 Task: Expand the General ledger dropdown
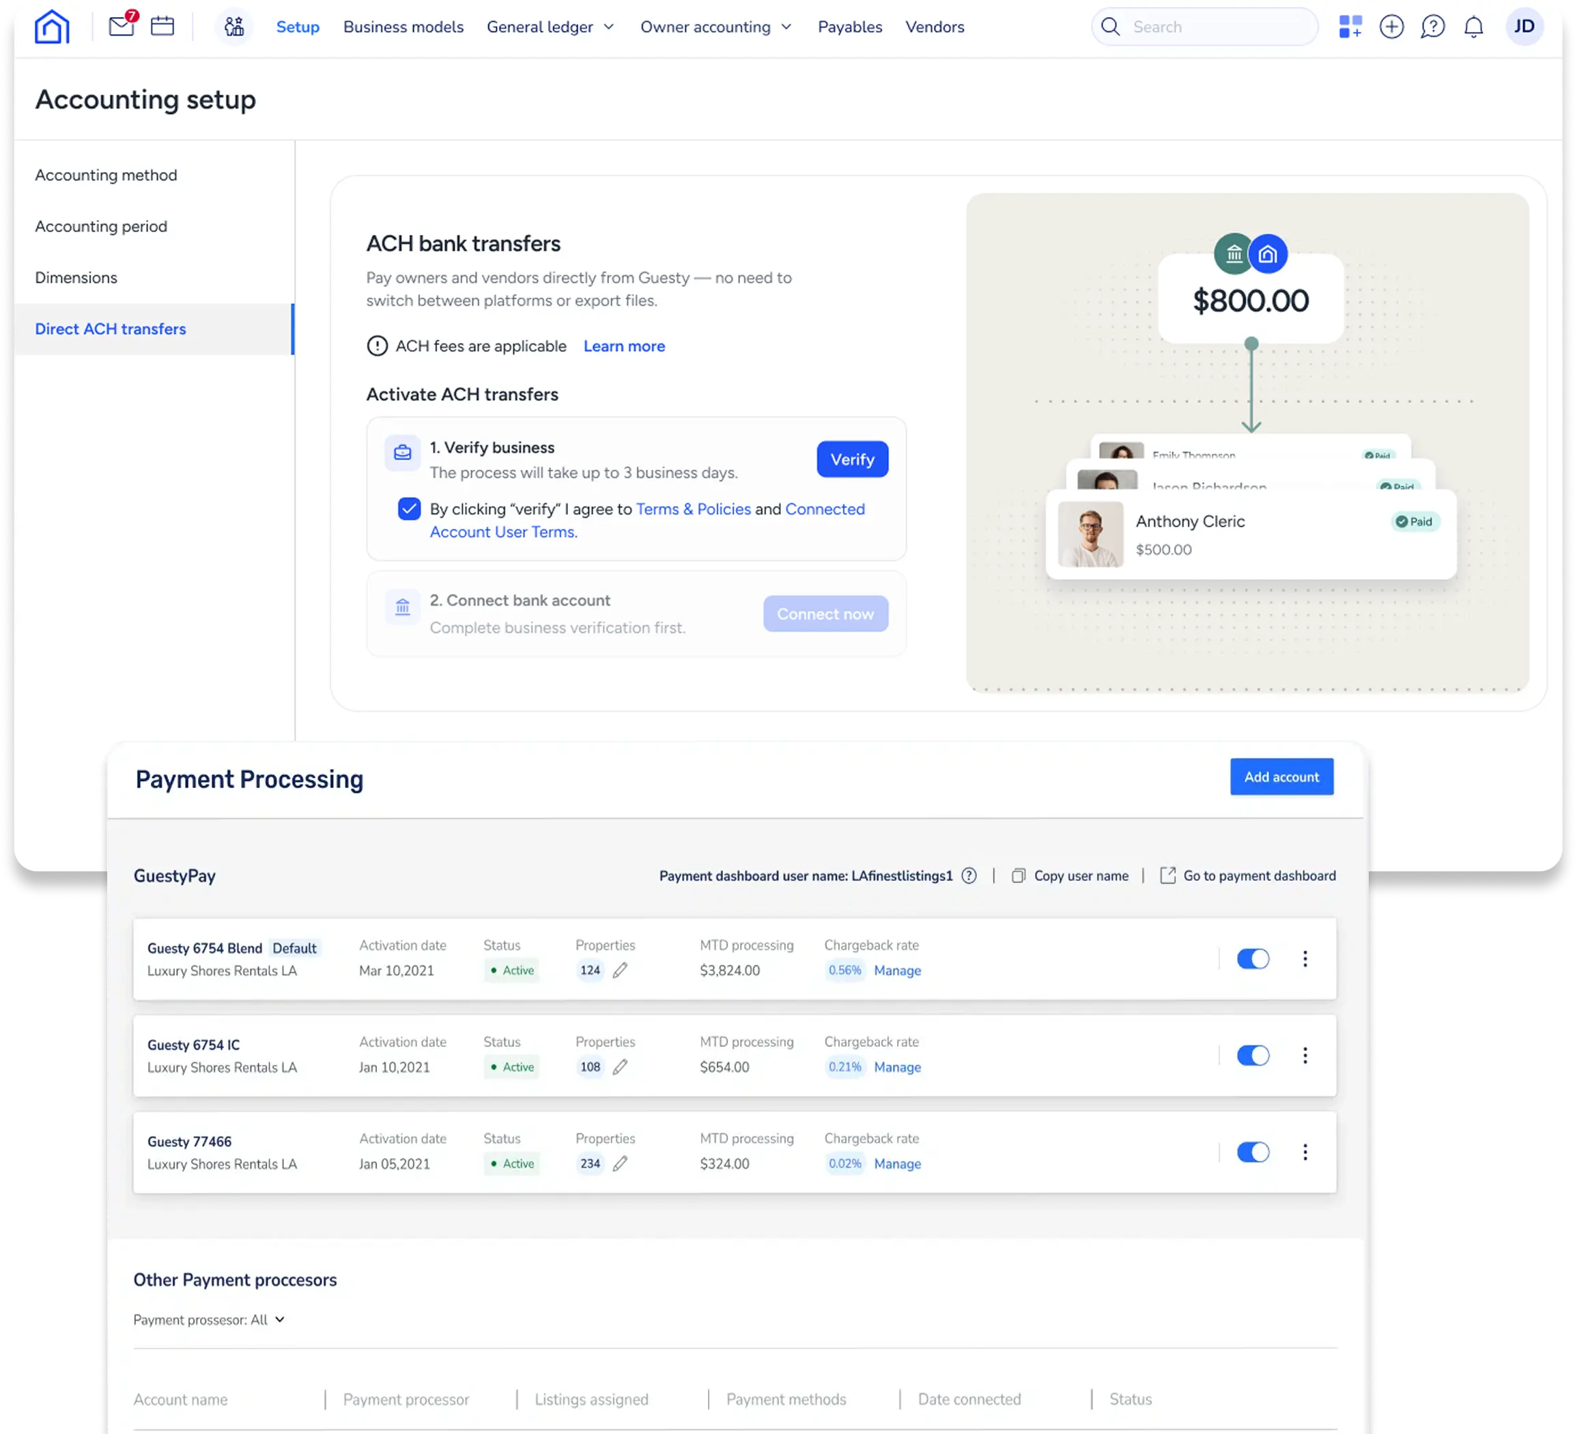(550, 27)
